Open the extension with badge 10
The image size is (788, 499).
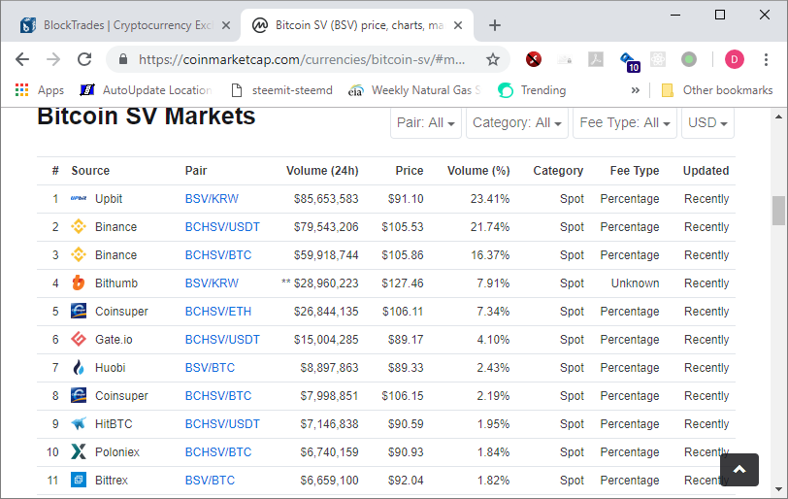tap(630, 62)
